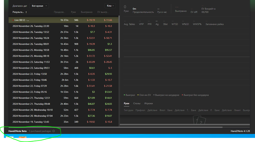Switch to the Игроки tab
This screenshot has height=142, width=255.
tap(149, 103)
